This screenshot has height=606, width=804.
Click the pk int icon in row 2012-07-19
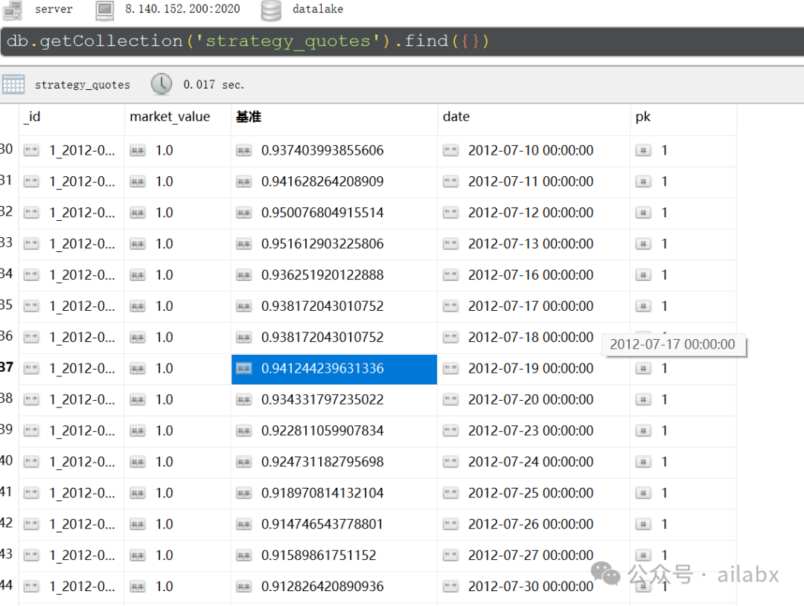tap(643, 369)
